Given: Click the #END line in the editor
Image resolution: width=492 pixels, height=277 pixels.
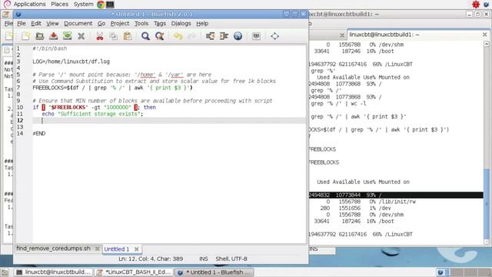Looking at the screenshot, I should pyautogui.click(x=39, y=133).
